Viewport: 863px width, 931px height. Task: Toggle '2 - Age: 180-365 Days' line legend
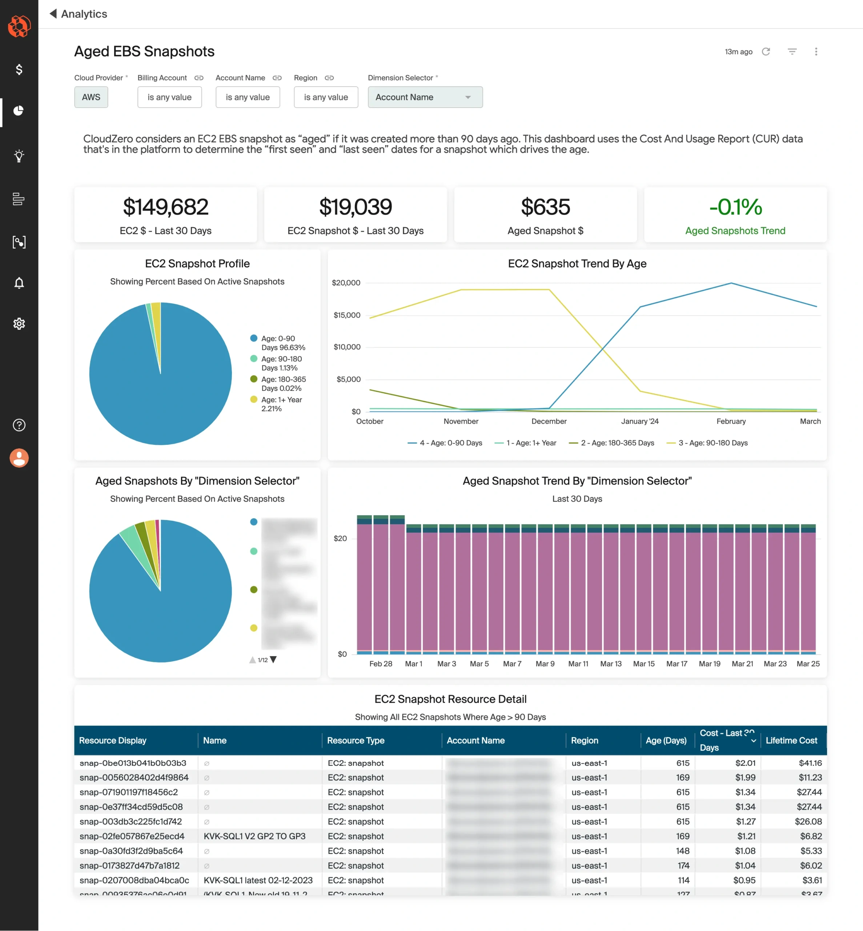611,443
